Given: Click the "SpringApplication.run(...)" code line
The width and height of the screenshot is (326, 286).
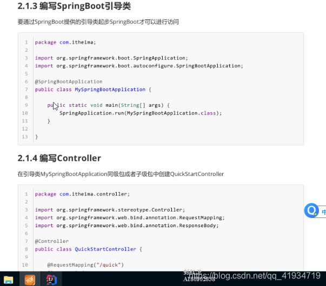Looking at the screenshot, I should click(141, 113).
